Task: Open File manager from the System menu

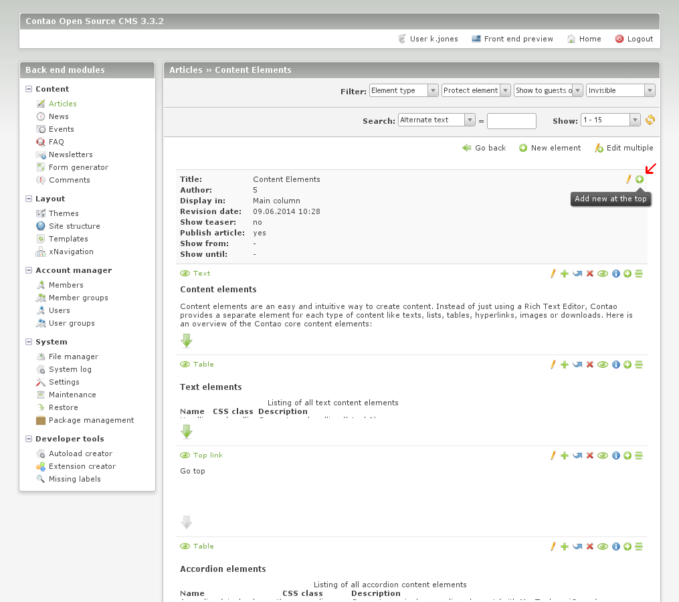Action: (x=73, y=357)
